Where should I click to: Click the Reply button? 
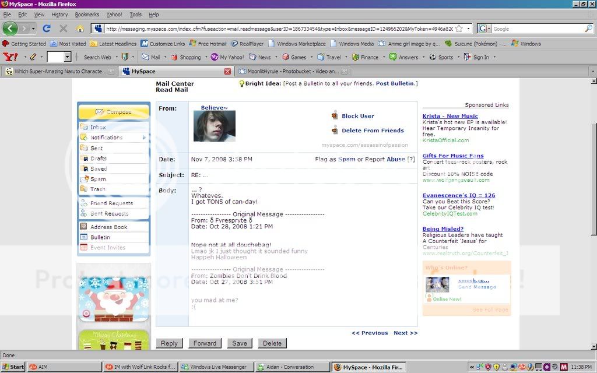169,343
